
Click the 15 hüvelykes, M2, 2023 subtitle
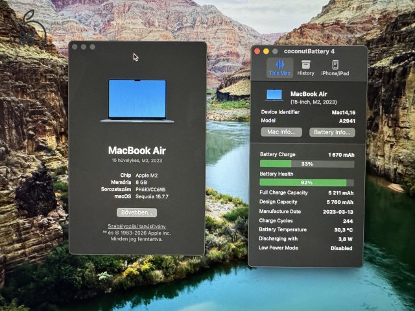click(137, 161)
